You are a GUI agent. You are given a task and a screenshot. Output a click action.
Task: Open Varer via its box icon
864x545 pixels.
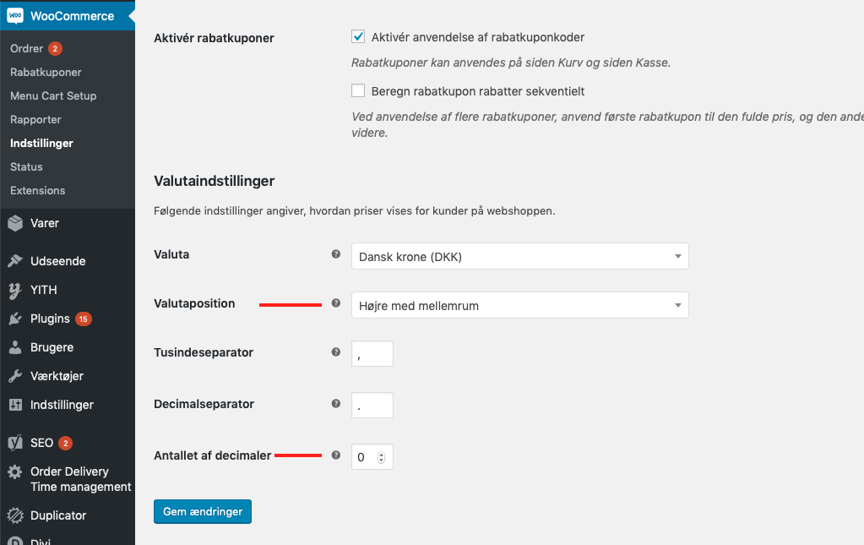[15, 223]
